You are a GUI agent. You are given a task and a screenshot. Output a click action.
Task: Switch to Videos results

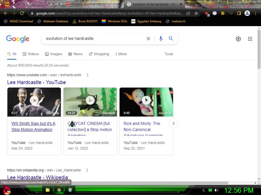(x=31, y=54)
